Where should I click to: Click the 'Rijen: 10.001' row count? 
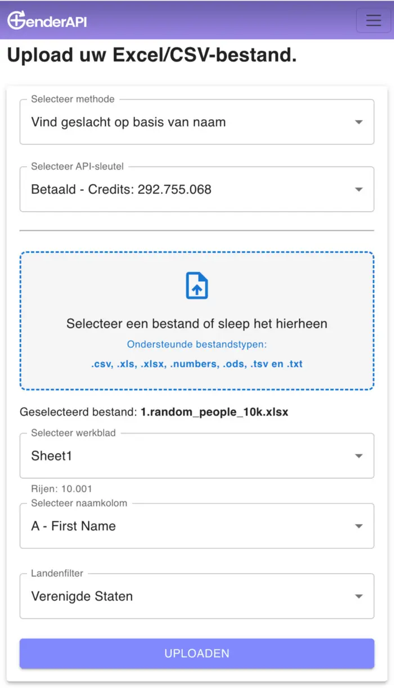[61, 489]
